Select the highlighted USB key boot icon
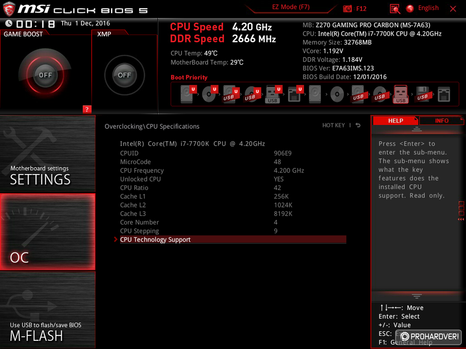The height and width of the screenshot is (349, 466). [401, 94]
